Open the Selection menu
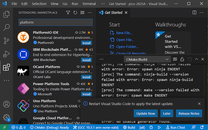The image size is (208, 130). click(39, 4)
